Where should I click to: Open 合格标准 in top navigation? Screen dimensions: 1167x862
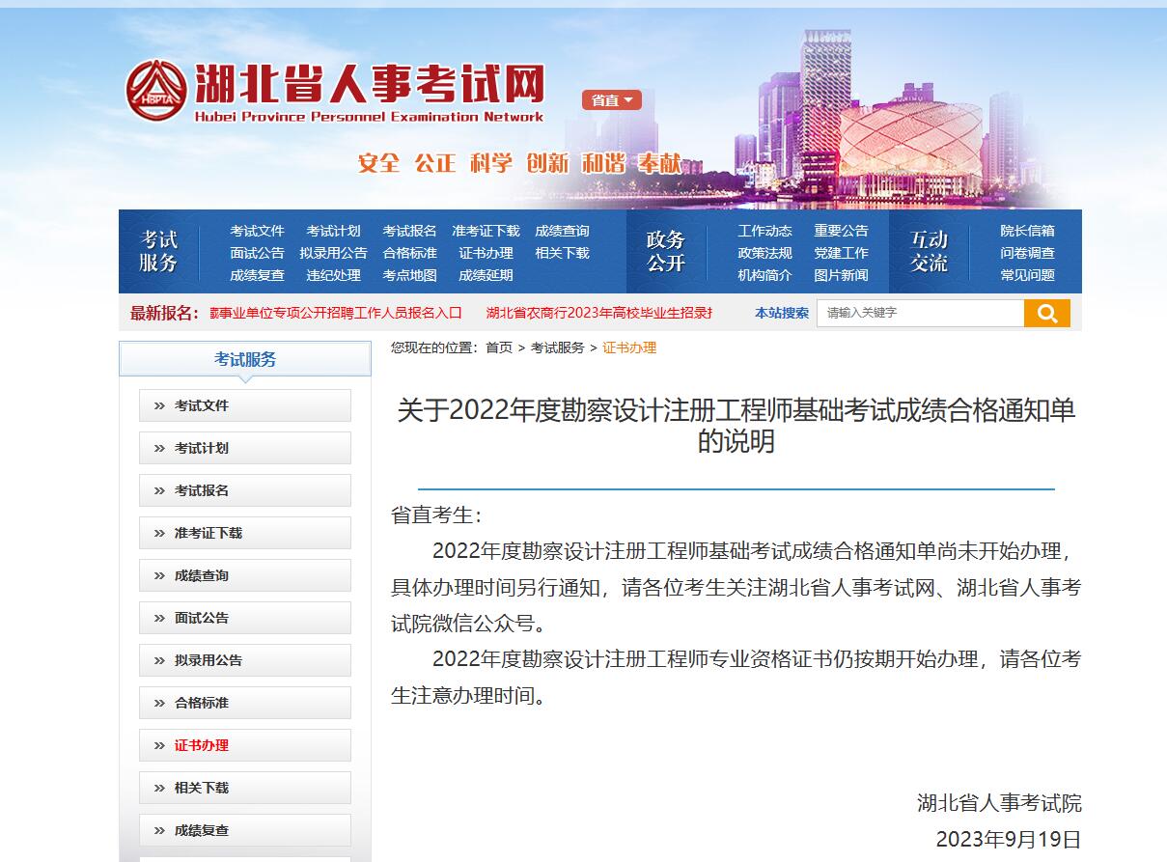[409, 253]
